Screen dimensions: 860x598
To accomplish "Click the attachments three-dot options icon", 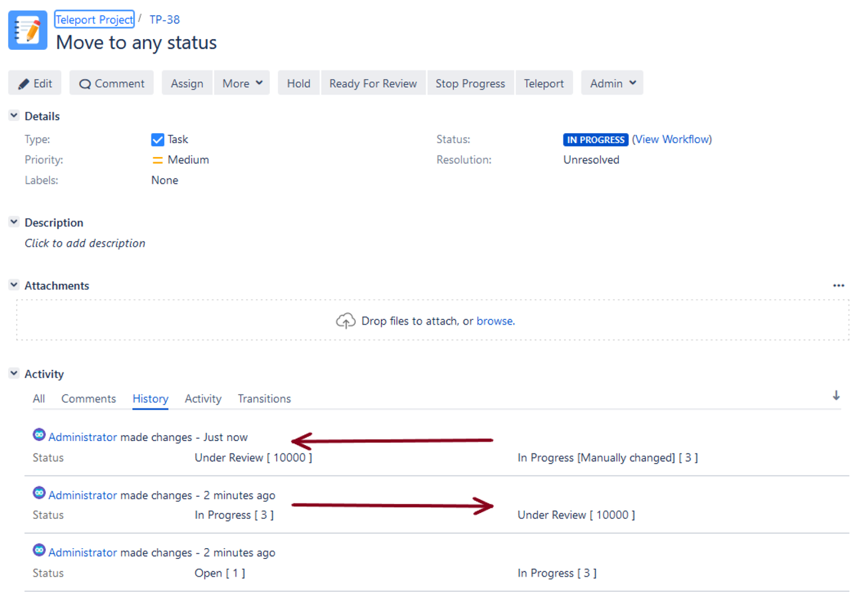I will coord(839,285).
